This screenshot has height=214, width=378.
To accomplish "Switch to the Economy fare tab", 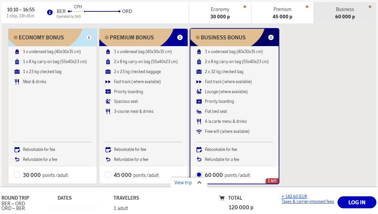I will click(x=220, y=13).
